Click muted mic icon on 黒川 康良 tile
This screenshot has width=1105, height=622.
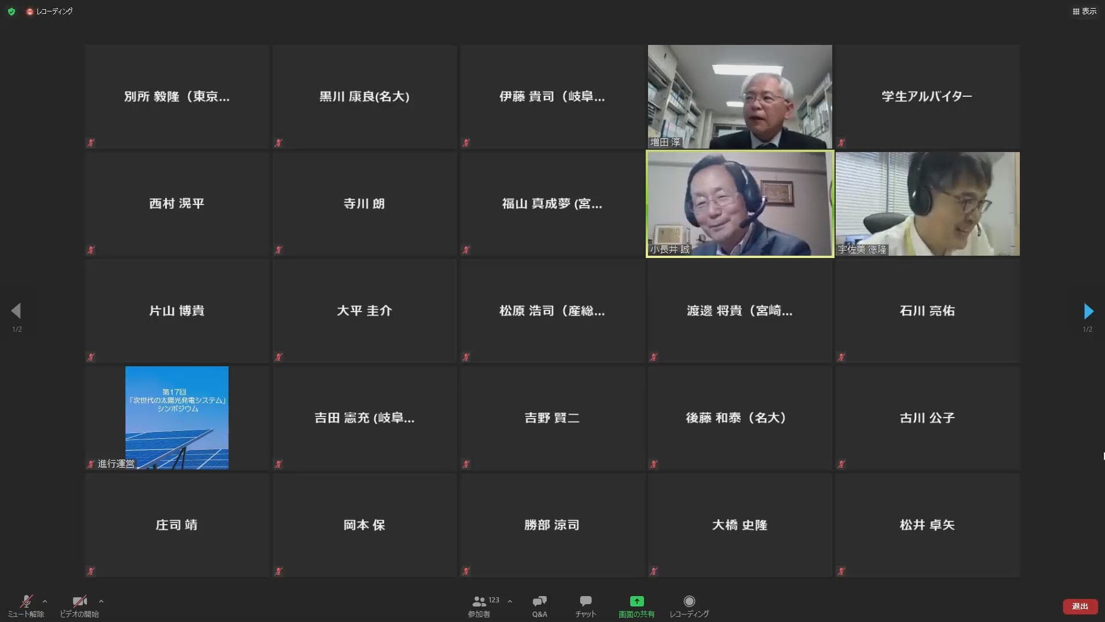(279, 143)
